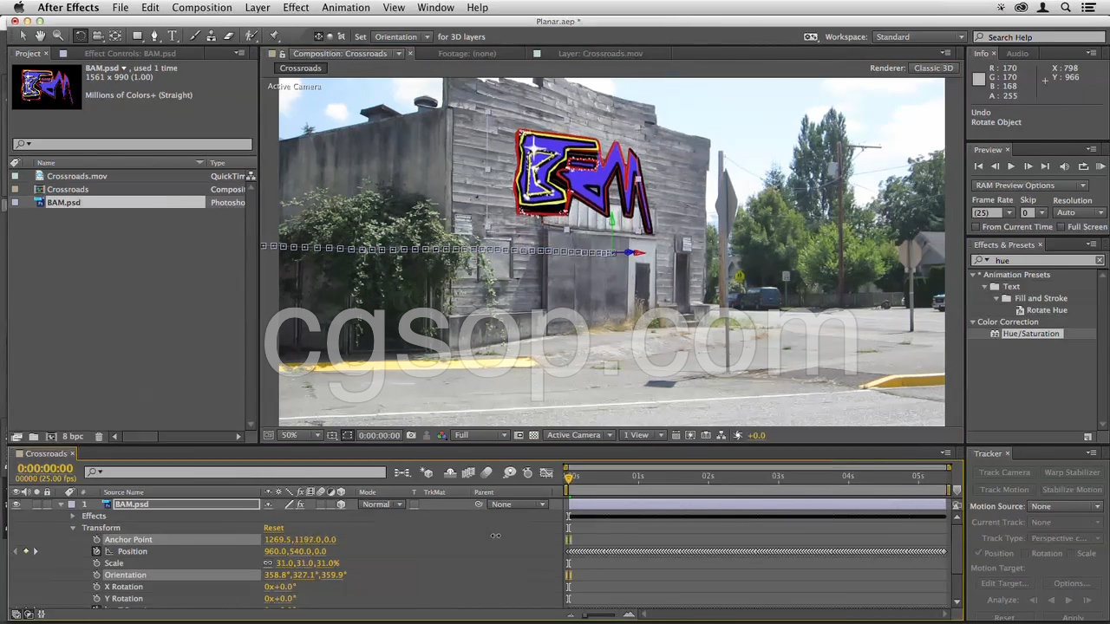Toggle the Orientation stopwatch
Viewport: 1110px width, 624px height.
click(x=97, y=575)
